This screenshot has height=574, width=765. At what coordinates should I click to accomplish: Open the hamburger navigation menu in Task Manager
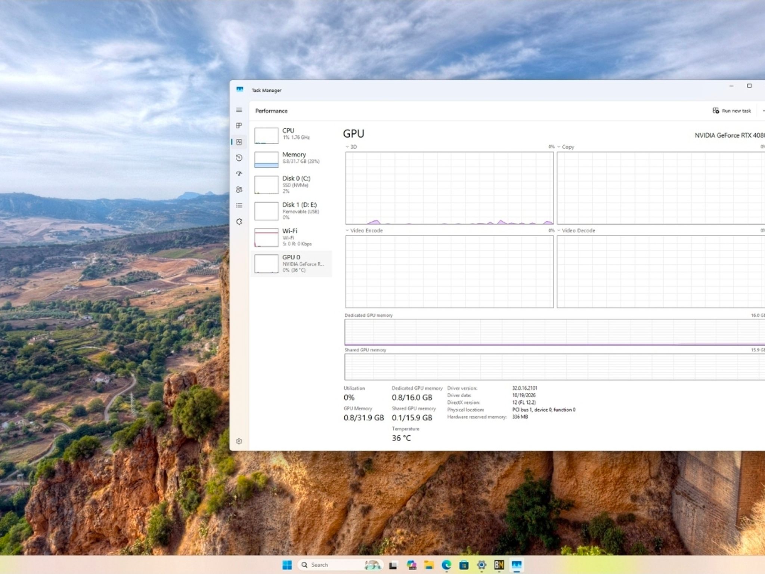click(239, 110)
